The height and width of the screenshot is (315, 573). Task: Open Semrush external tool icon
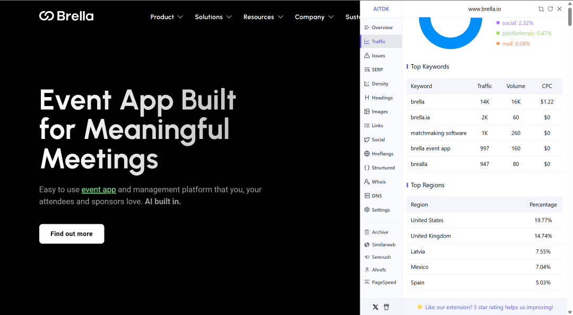(x=367, y=257)
